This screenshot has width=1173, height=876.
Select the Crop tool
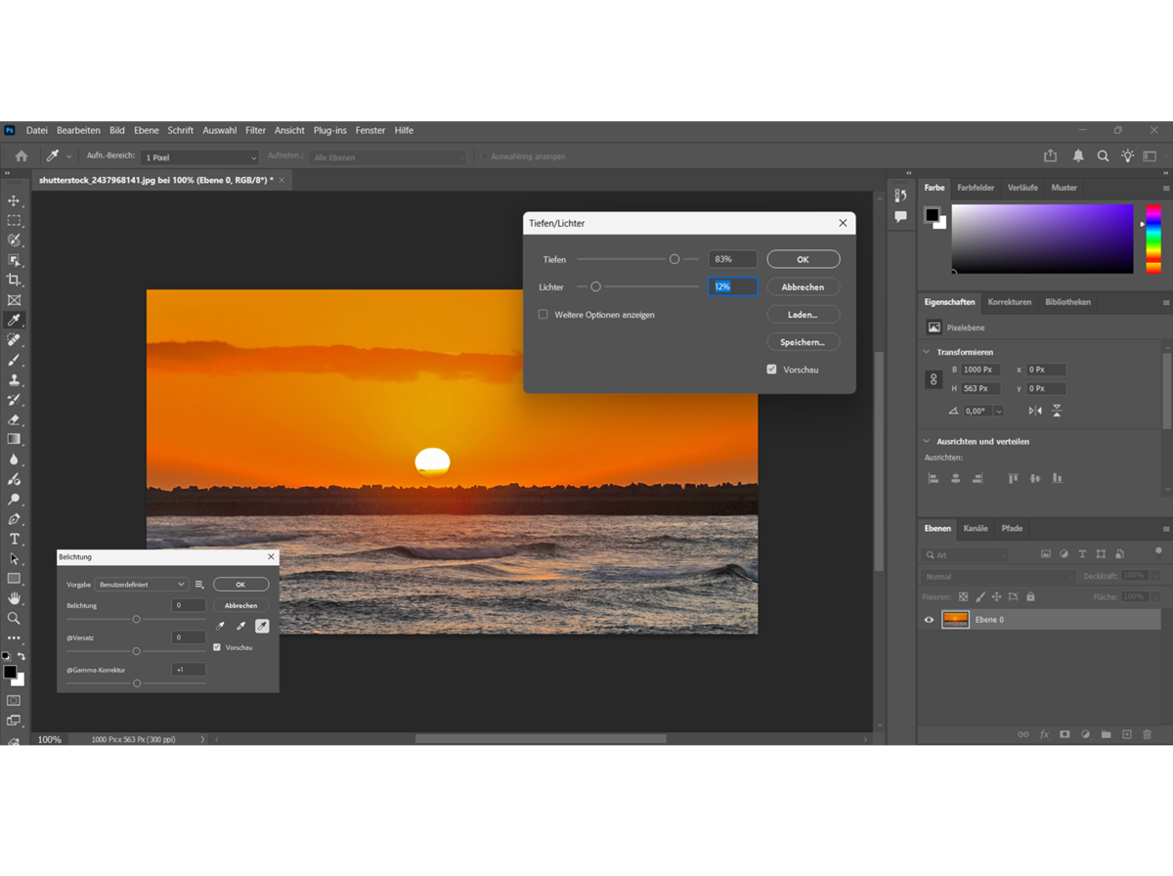14,280
